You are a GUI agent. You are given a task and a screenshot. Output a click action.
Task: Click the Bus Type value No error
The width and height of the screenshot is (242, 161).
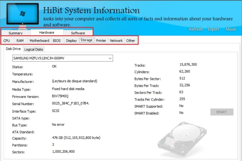pyautogui.click(x=58, y=125)
